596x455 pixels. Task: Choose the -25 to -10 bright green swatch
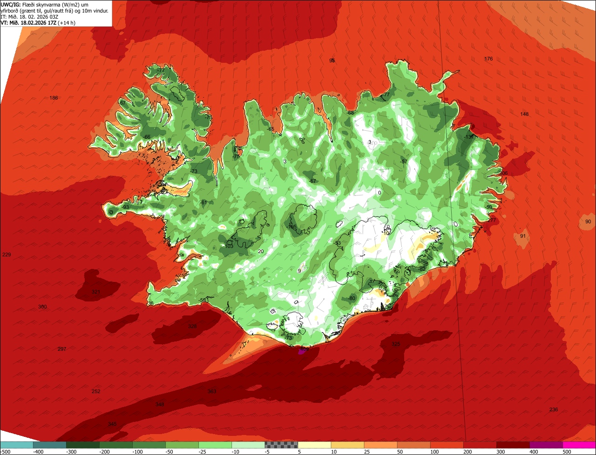pyautogui.click(x=215, y=445)
